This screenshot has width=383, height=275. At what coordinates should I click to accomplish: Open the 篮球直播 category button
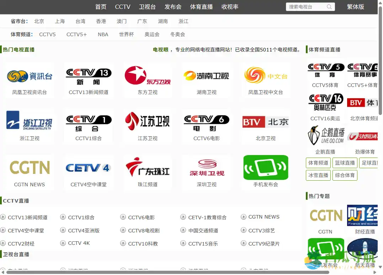tap(345, 163)
